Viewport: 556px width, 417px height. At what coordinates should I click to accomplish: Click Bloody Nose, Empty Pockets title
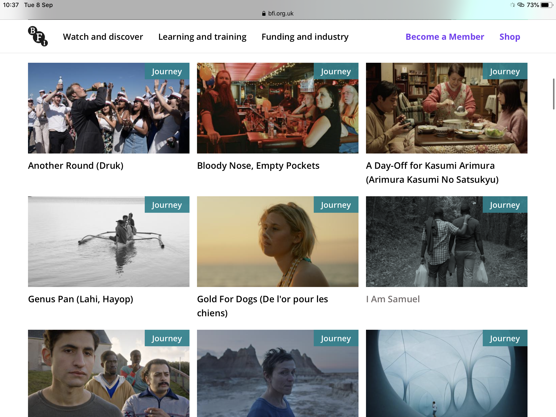click(x=258, y=166)
